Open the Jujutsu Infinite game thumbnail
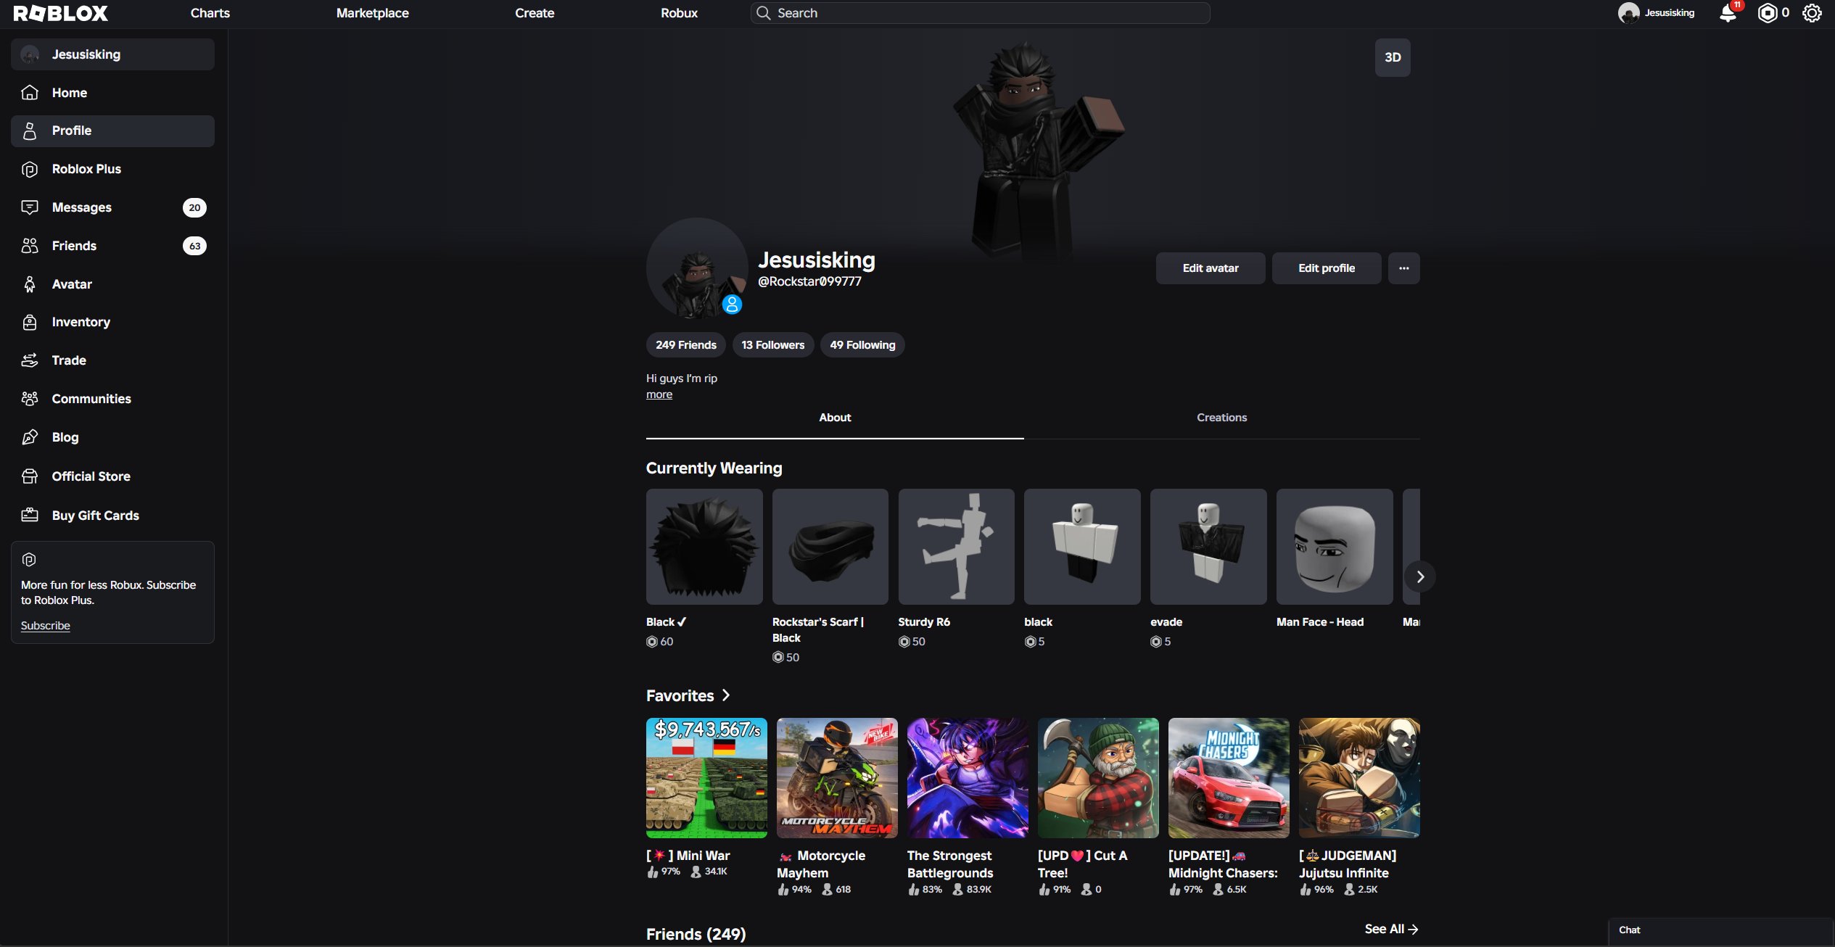Screen dimensions: 1835x947 (x=1359, y=778)
